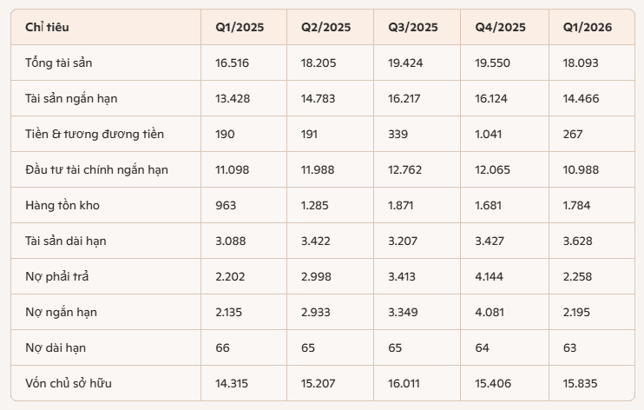This screenshot has height=410, width=644.
Task: Click the Q3/2025 column header
Action: [413, 27]
